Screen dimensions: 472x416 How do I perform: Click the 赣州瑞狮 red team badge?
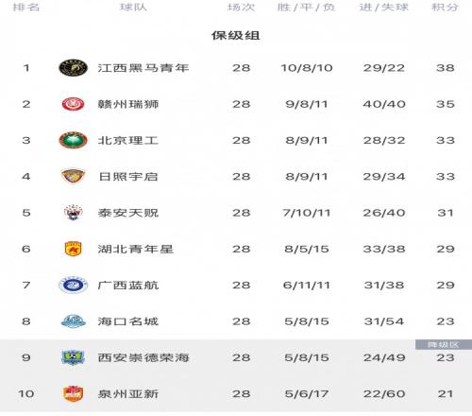click(73, 104)
